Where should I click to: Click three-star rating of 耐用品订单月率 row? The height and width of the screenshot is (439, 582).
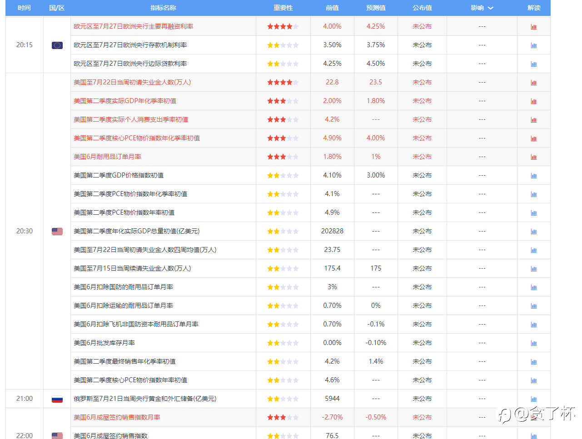pyautogui.click(x=283, y=157)
